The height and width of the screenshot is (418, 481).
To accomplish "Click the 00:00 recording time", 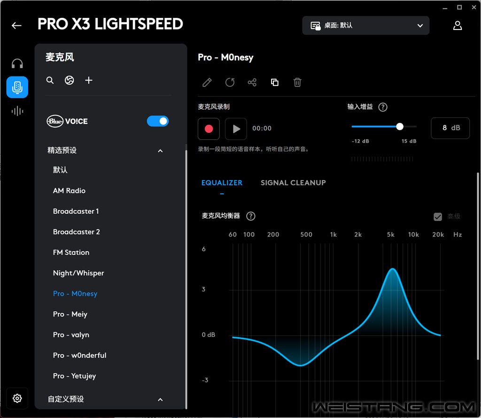I will [x=262, y=129].
